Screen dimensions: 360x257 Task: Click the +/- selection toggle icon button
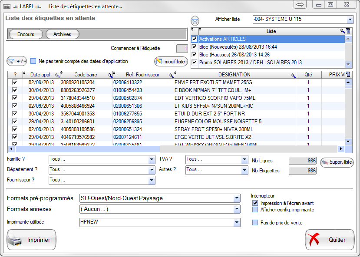pos(17,61)
